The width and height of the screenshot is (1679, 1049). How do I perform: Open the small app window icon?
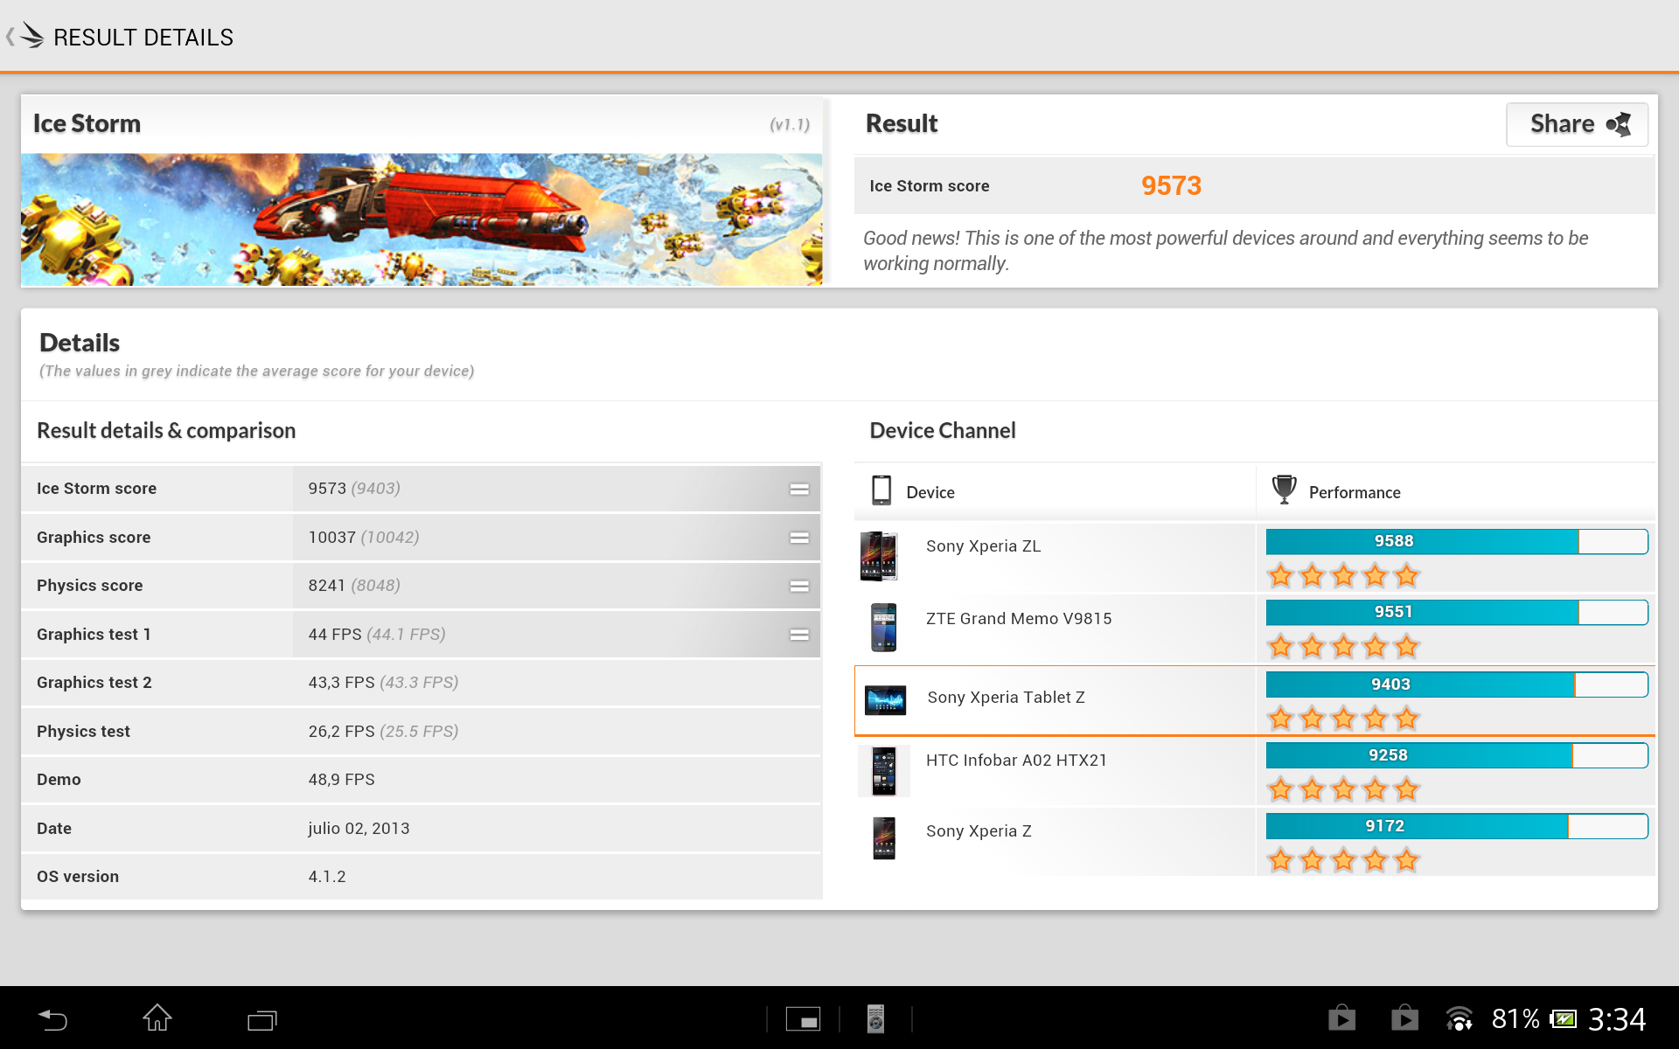[802, 1019]
